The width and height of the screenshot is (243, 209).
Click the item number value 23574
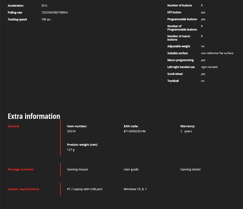click(71, 131)
